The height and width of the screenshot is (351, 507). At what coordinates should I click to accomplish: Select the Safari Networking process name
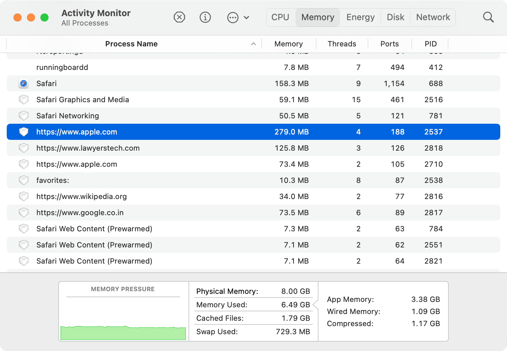tap(68, 116)
